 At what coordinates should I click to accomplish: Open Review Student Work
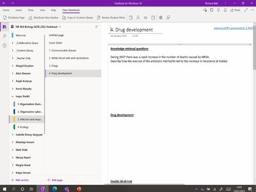click(x=111, y=17)
